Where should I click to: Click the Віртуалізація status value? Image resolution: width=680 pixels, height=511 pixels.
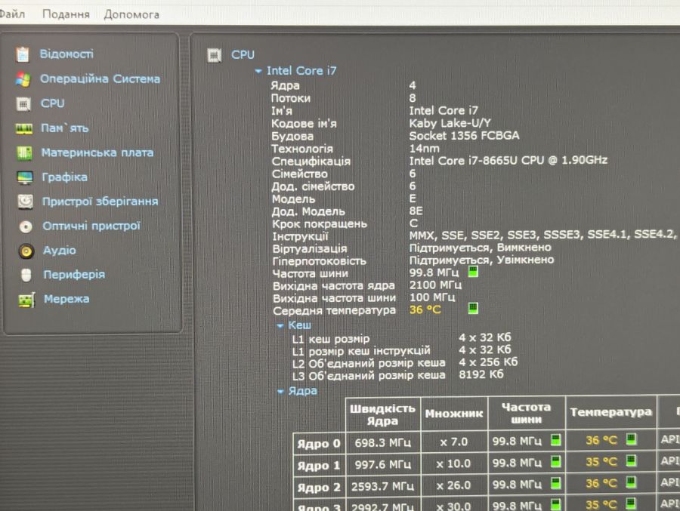(x=480, y=248)
